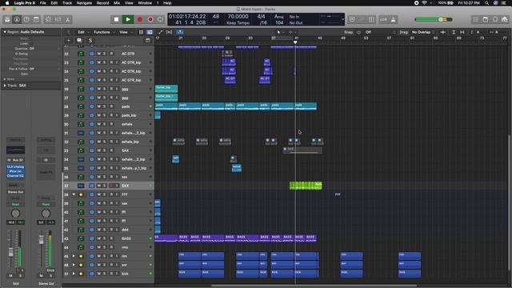Collapse the Region Audio Defaults inspector
Viewport: 512px width, 288px height.
(5, 32)
